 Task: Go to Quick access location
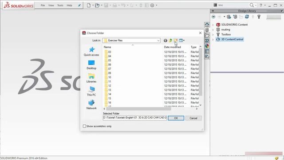click(x=91, y=52)
